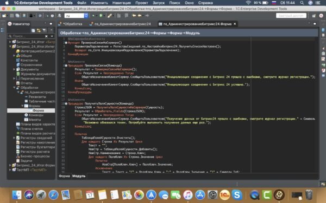Clear the Navigator search field
Image resolution: width=326 pixels, height=203 pixels.
[x=46, y=36]
